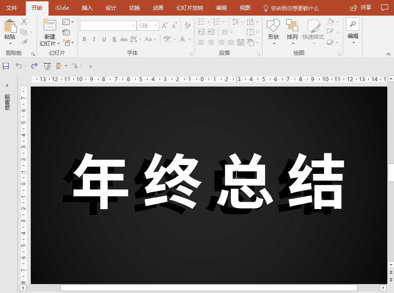This screenshot has width=394, height=293.
Task: Open the Shapes (形状) gallery
Action: pos(273,26)
